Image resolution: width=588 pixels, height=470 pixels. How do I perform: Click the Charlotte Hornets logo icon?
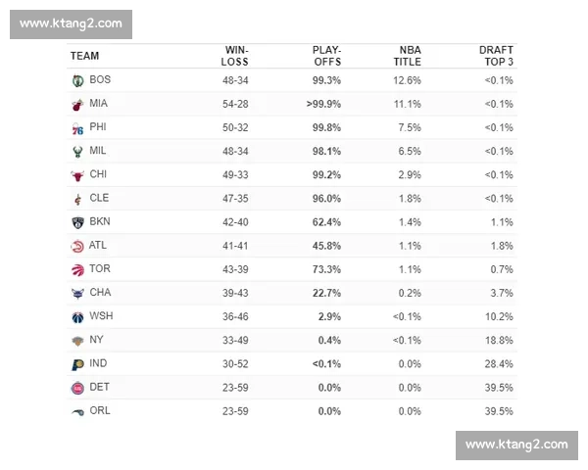pyautogui.click(x=77, y=294)
